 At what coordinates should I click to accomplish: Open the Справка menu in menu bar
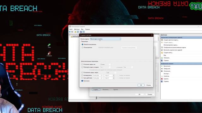pyautogui.click(x=87, y=29)
